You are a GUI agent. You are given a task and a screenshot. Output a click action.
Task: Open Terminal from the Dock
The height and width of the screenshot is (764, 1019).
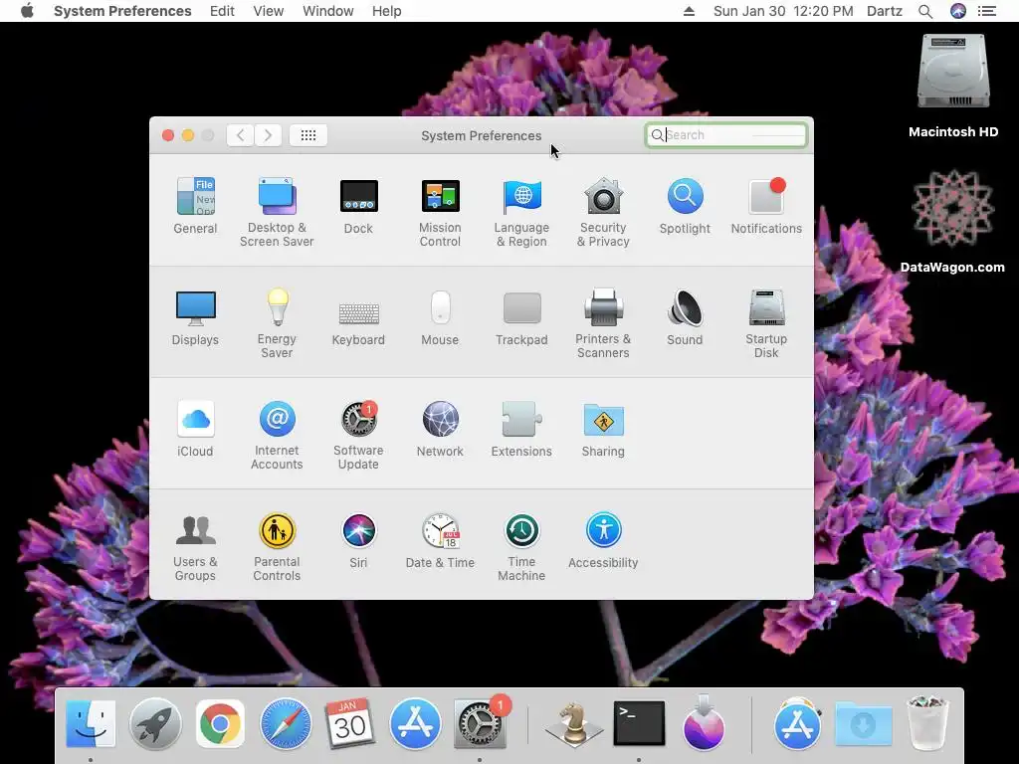(x=639, y=724)
